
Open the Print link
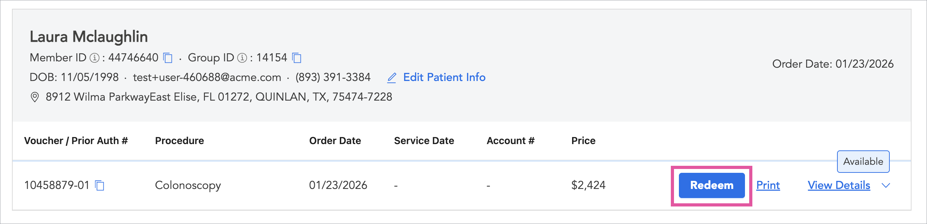pyautogui.click(x=767, y=185)
